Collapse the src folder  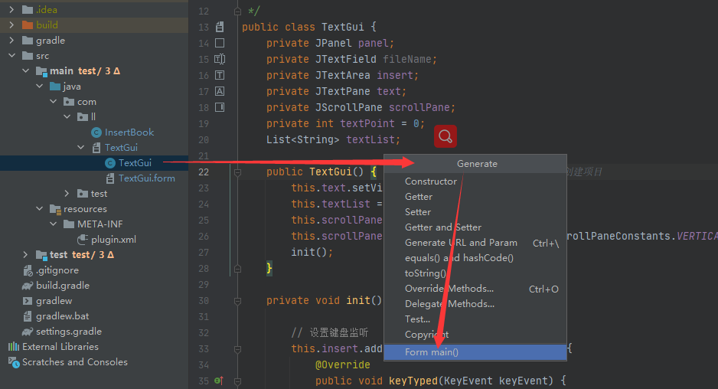click(11, 55)
